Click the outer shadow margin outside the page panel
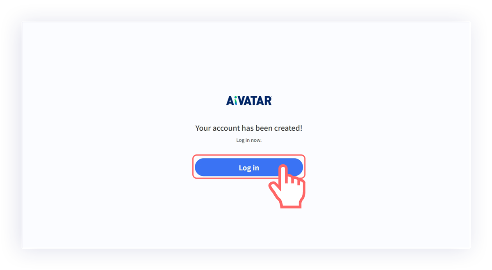The width and height of the screenshot is (492, 270). click(11, 135)
